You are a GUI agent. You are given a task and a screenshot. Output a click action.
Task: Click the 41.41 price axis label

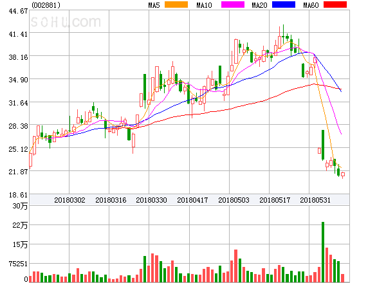pyautogui.click(x=18, y=34)
